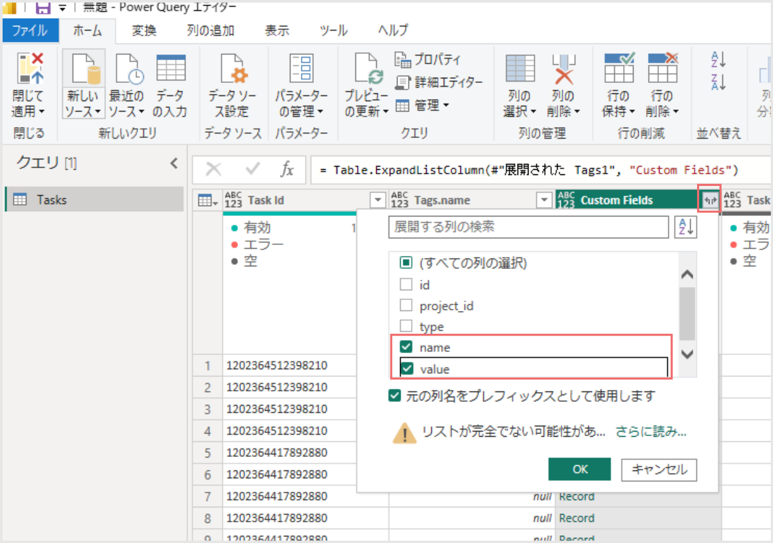Open Properties (プロパティ) in the Query group
The width and height of the screenshot is (773, 543).
click(427, 60)
